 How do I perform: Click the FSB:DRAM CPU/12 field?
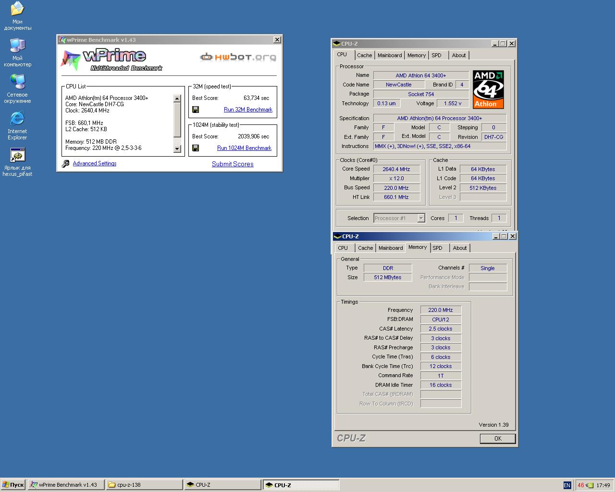click(441, 320)
